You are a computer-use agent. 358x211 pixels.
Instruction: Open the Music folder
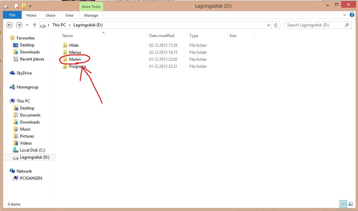click(x=25, y=129)
